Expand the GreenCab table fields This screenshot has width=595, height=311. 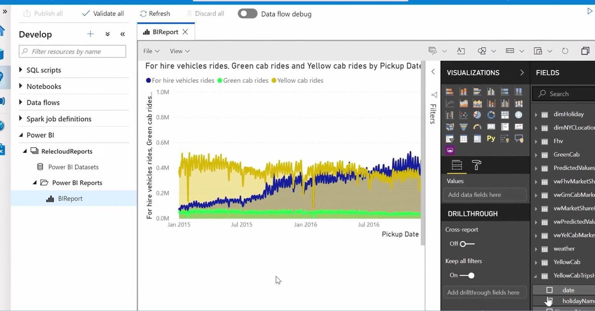[x=536, y=155]
